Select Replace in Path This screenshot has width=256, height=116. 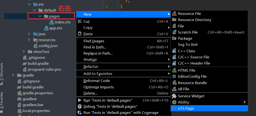coord(124,53)
